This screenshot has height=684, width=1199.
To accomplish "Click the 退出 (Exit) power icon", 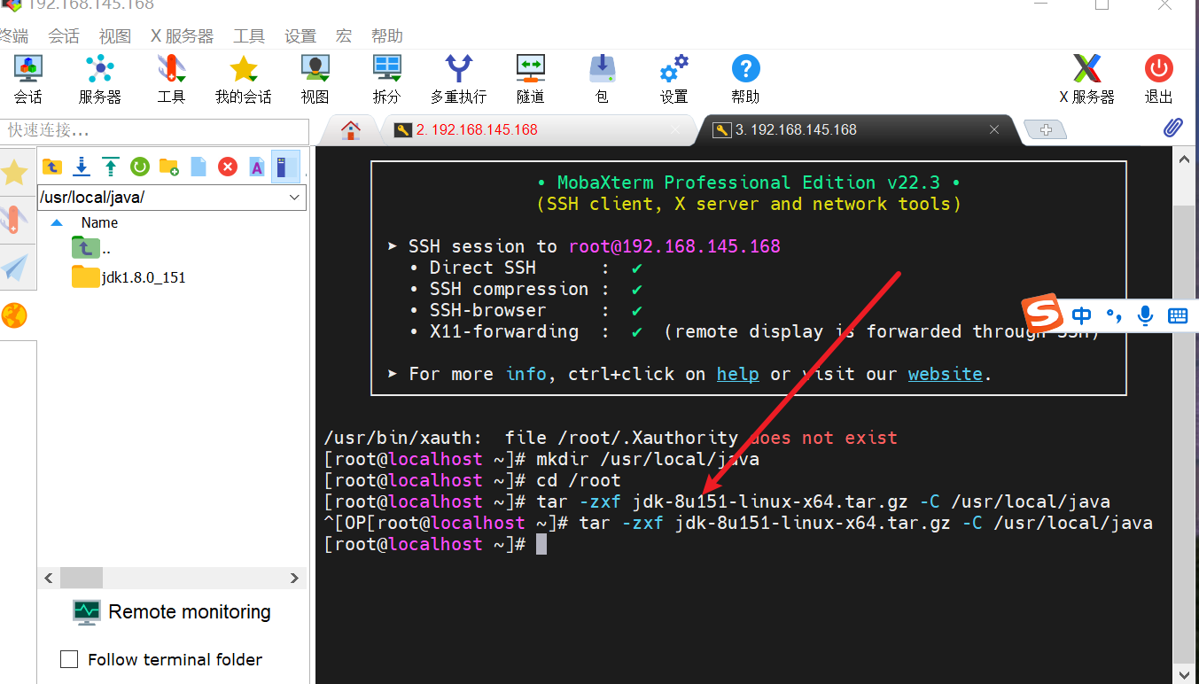I will (x=1158, y=79).
